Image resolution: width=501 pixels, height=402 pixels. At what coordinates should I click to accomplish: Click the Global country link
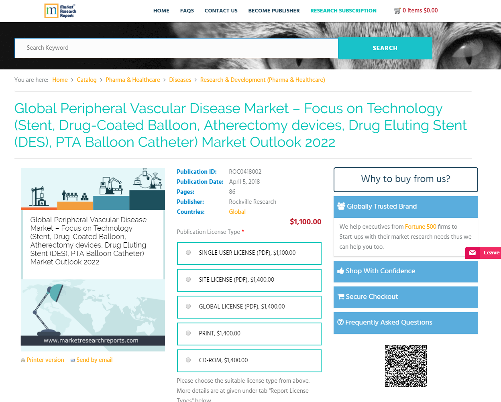tap(237, 212)
